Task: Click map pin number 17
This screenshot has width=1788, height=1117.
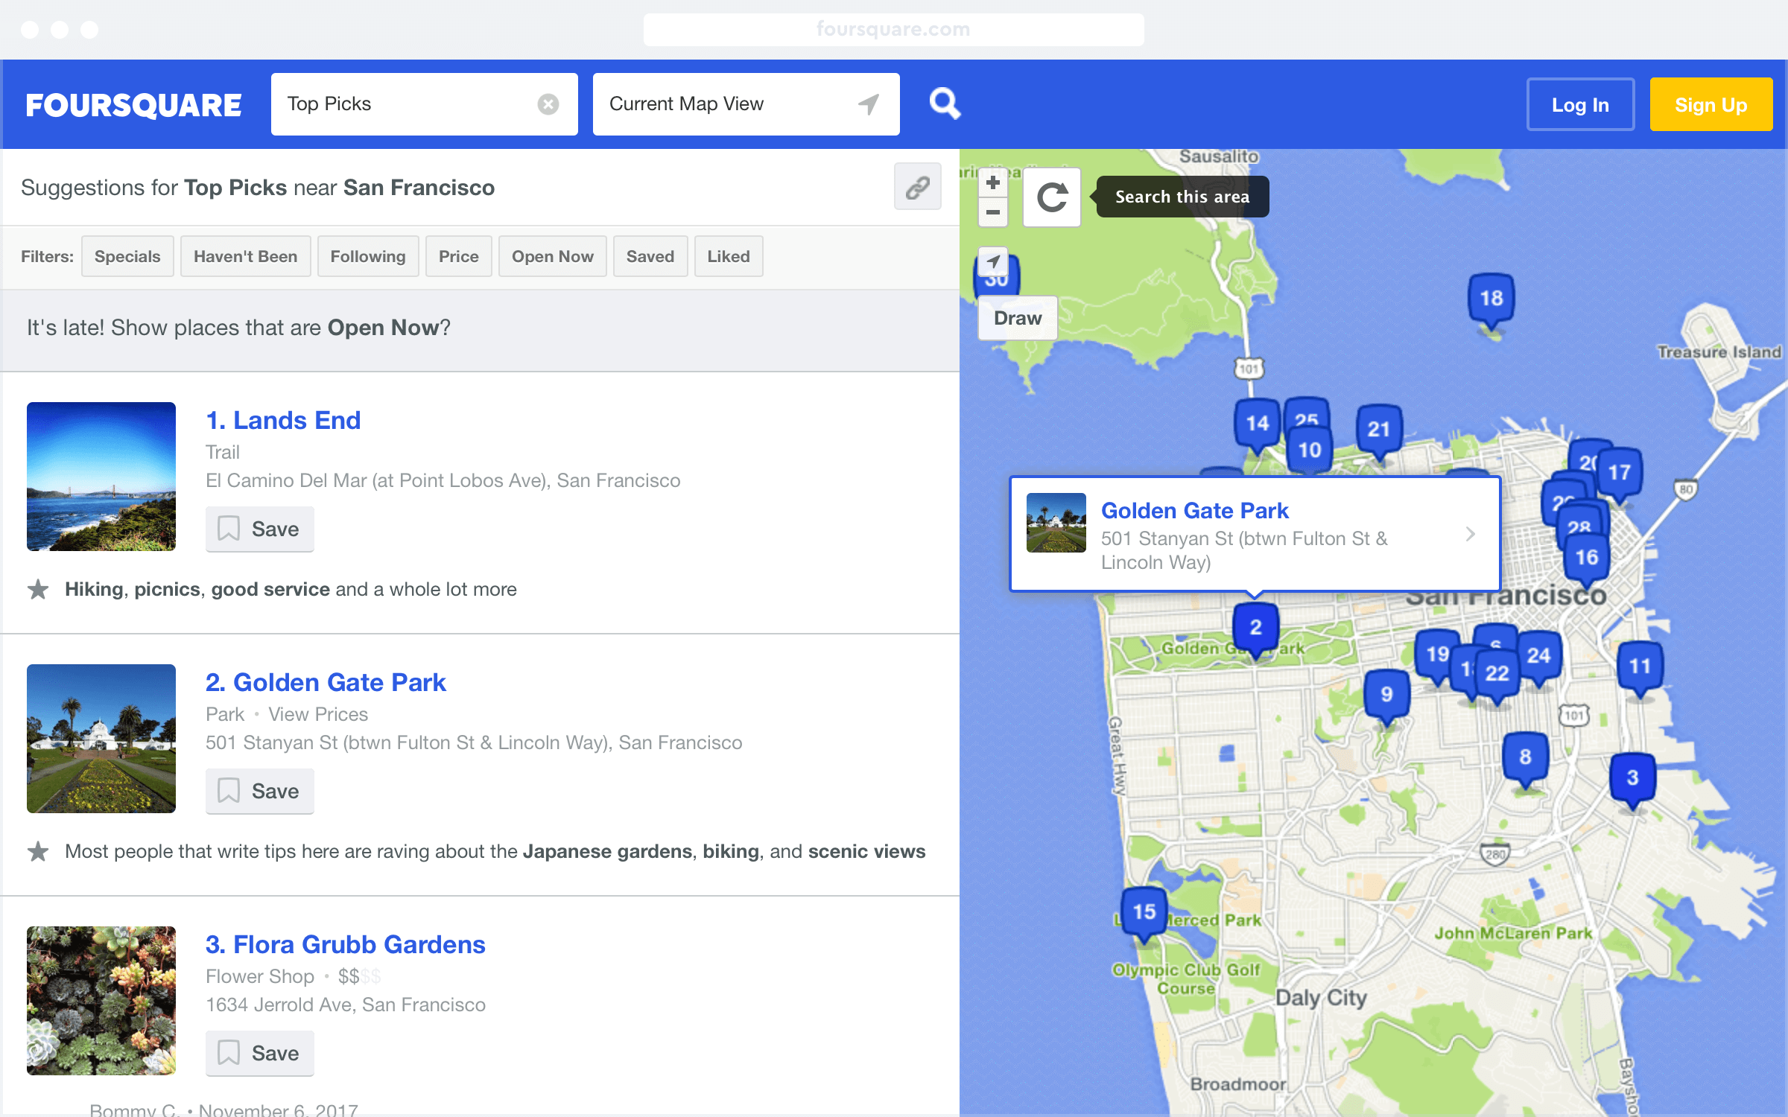Action: tap(1620, 474)
